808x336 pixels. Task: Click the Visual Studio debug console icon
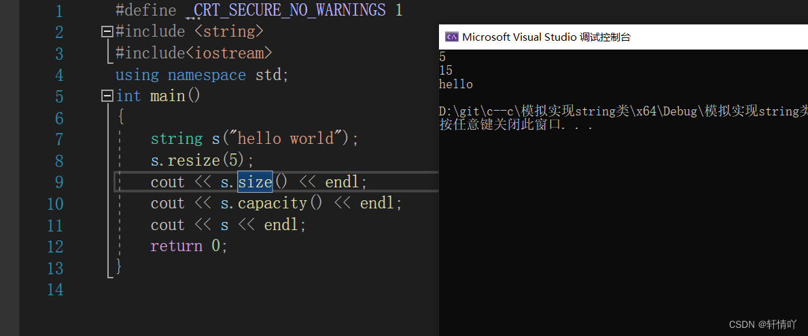point(452,37)
